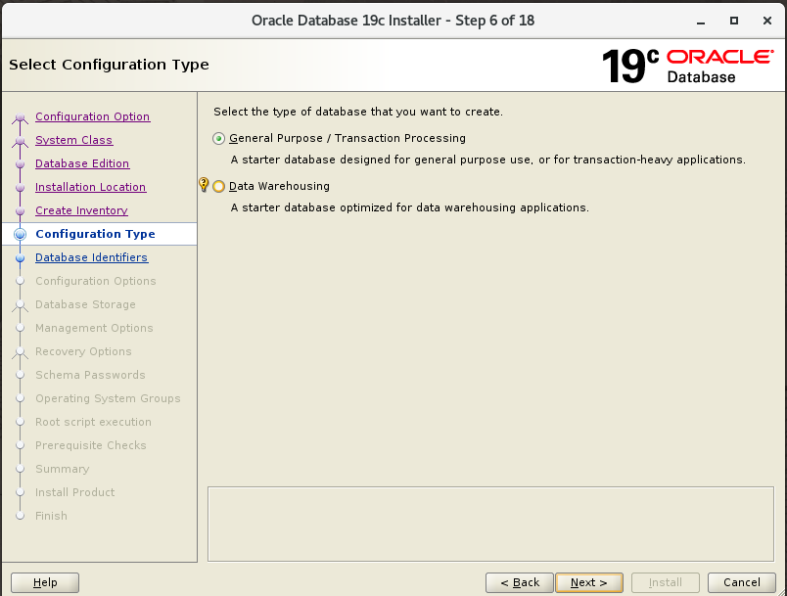Open the Installation Location step link
This screenshot has width=787, height=596.
pyautogui.click(x=90, y=187)
